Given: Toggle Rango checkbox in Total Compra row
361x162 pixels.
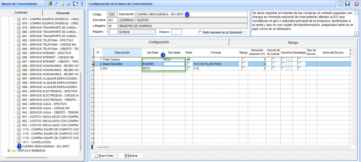Looking at the screenshot, I should click(x=243, y=60).
